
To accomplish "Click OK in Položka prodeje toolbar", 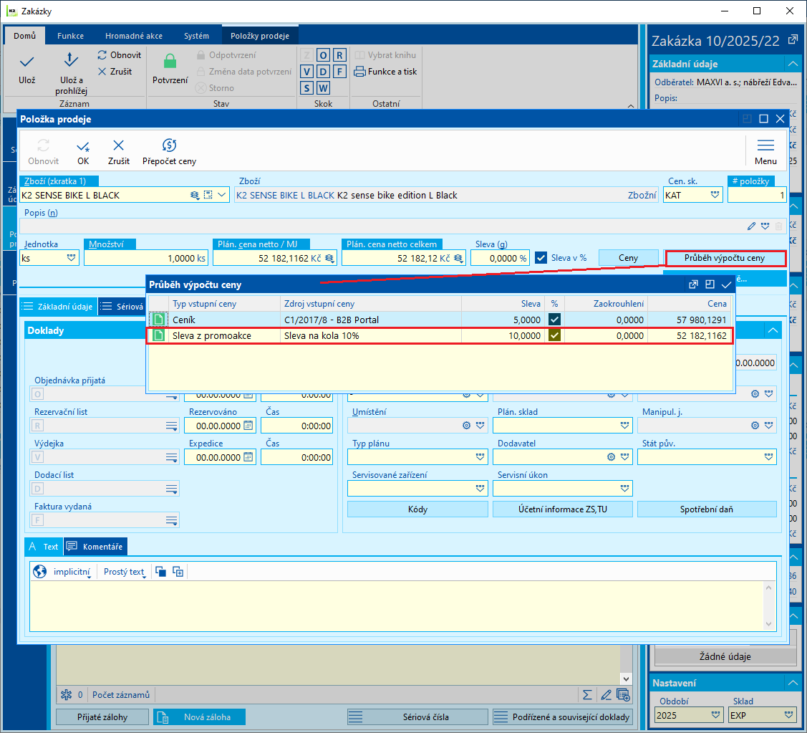I will pos(83,152).
